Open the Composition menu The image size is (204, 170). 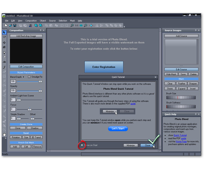pyautogui.click(x=31, y=21)
